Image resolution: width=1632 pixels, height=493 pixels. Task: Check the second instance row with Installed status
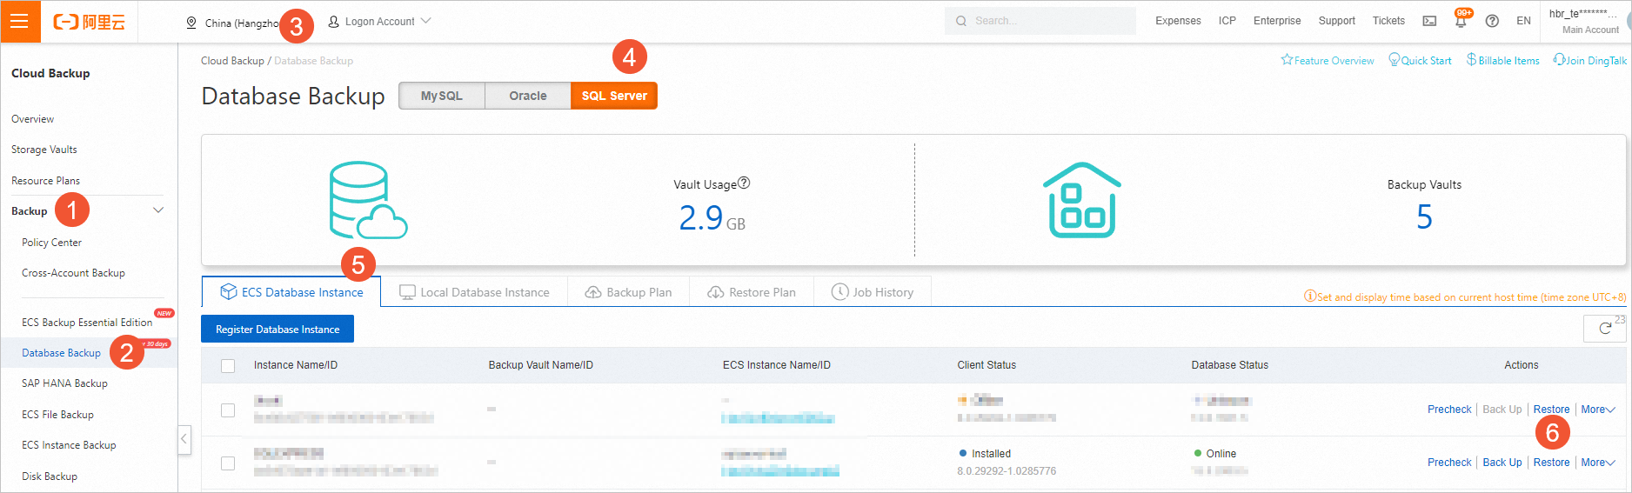[228, 463]
